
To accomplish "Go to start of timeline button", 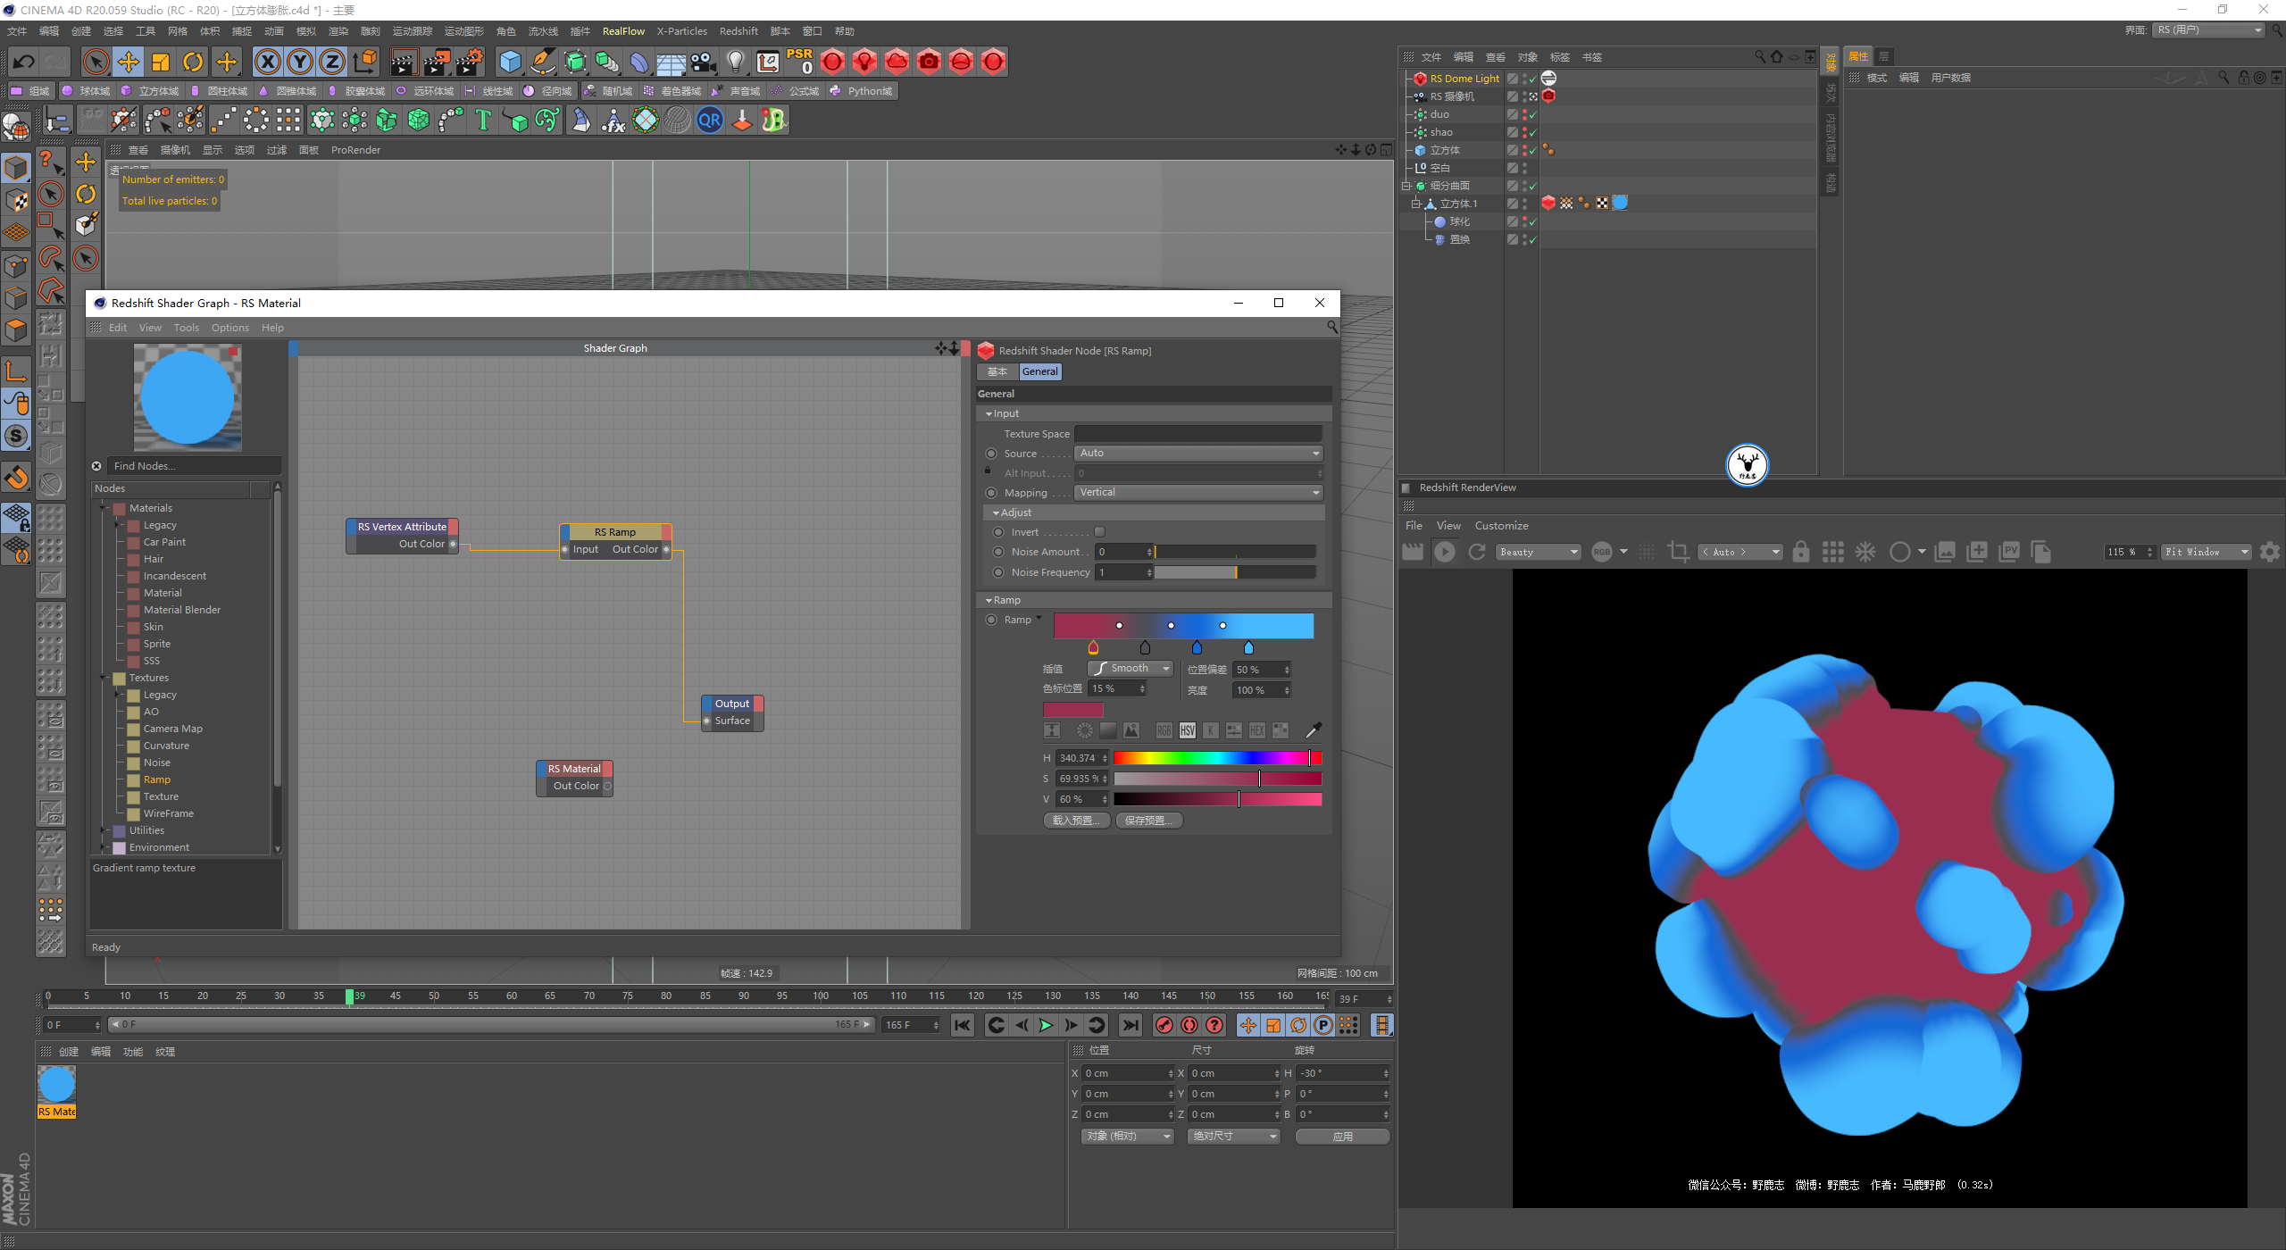I will click(962, 1025).
